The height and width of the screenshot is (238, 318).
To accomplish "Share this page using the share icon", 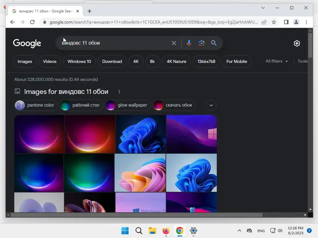I will pos(264,22).
